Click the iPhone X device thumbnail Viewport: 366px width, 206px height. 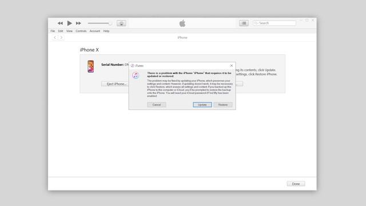(x=91, y=66)
